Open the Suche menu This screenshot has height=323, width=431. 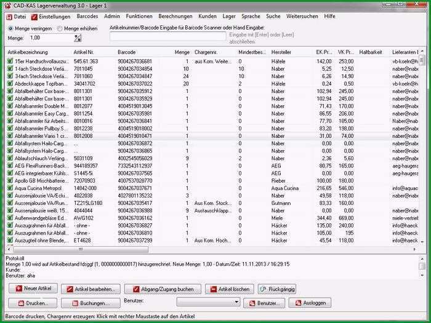[x=273, y=17]
